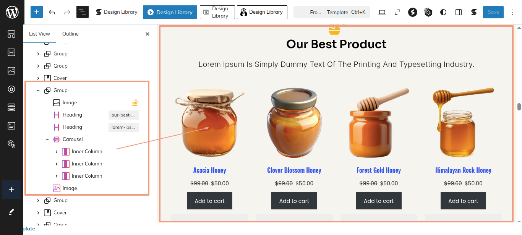Click the sidebar pencil edit icon
The height and width of the screenshot is (235, 522).
point(11,212)
